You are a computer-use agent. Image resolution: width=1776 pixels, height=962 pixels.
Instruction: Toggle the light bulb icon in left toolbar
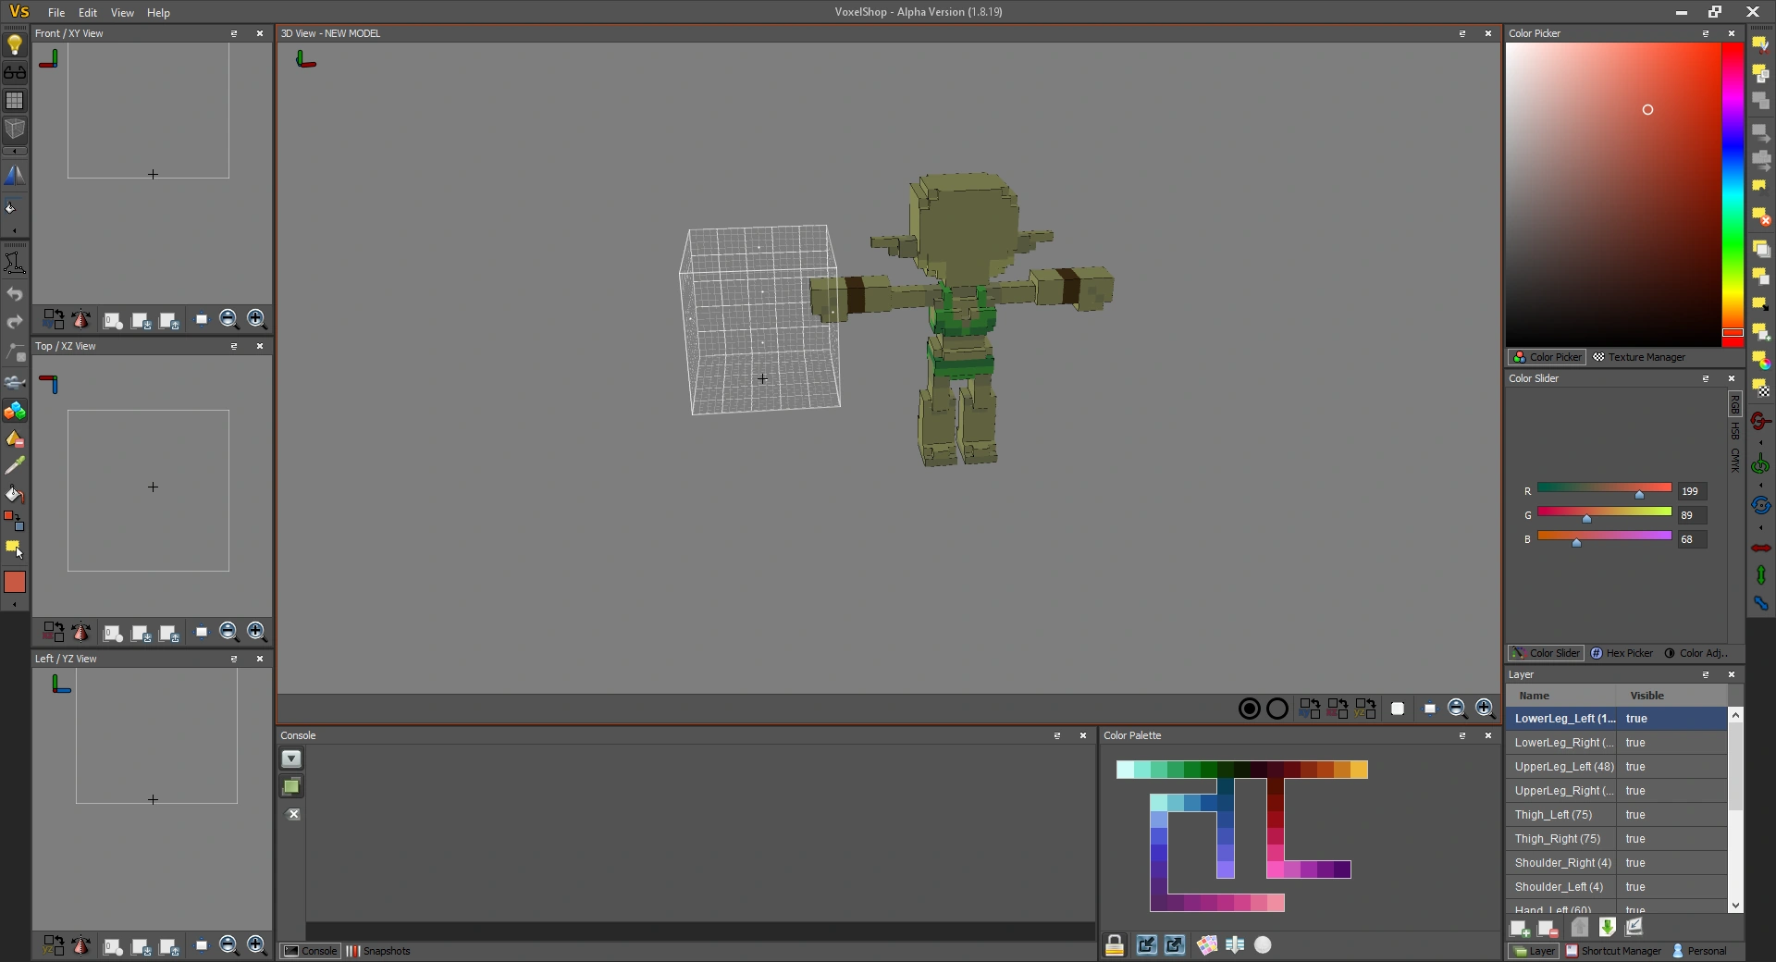[x=15, y=44]
